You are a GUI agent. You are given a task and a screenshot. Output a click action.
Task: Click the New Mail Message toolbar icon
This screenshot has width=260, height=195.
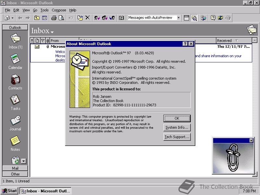click(x=7, y=18)
